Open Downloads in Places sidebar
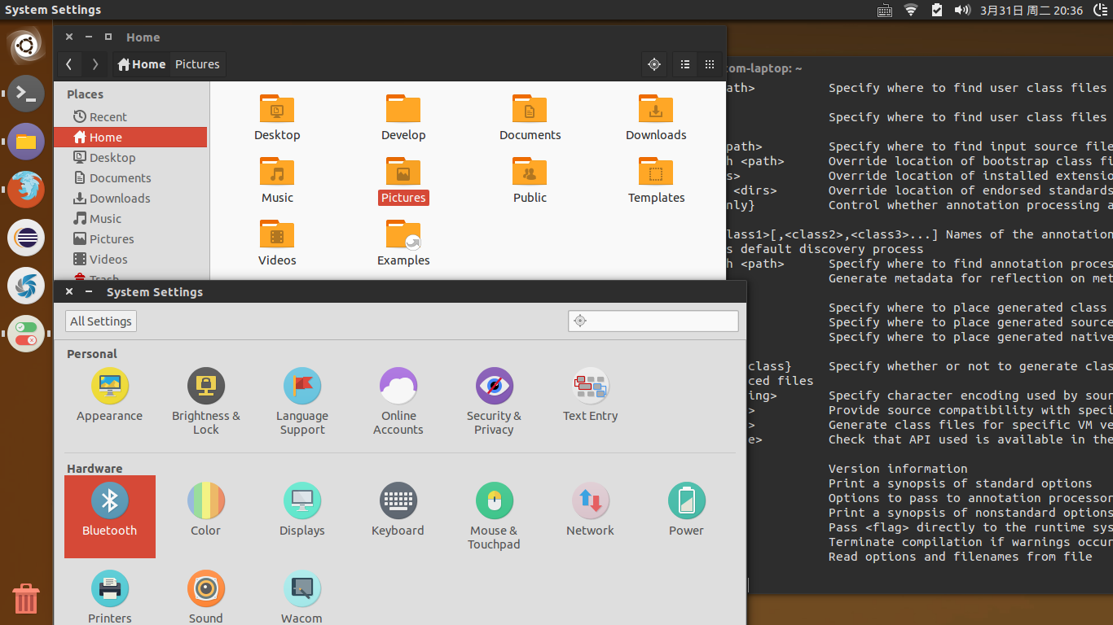Screen dimensions: 1113x625 130,198
